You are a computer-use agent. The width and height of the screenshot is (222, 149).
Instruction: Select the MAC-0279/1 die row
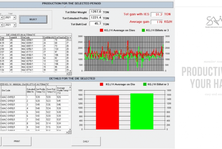pos(34,61)
